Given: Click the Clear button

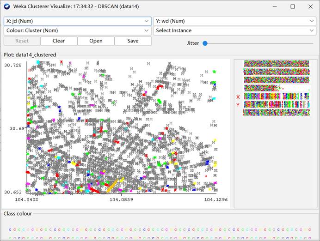Looking at the screenshot, I should [59, 41].
